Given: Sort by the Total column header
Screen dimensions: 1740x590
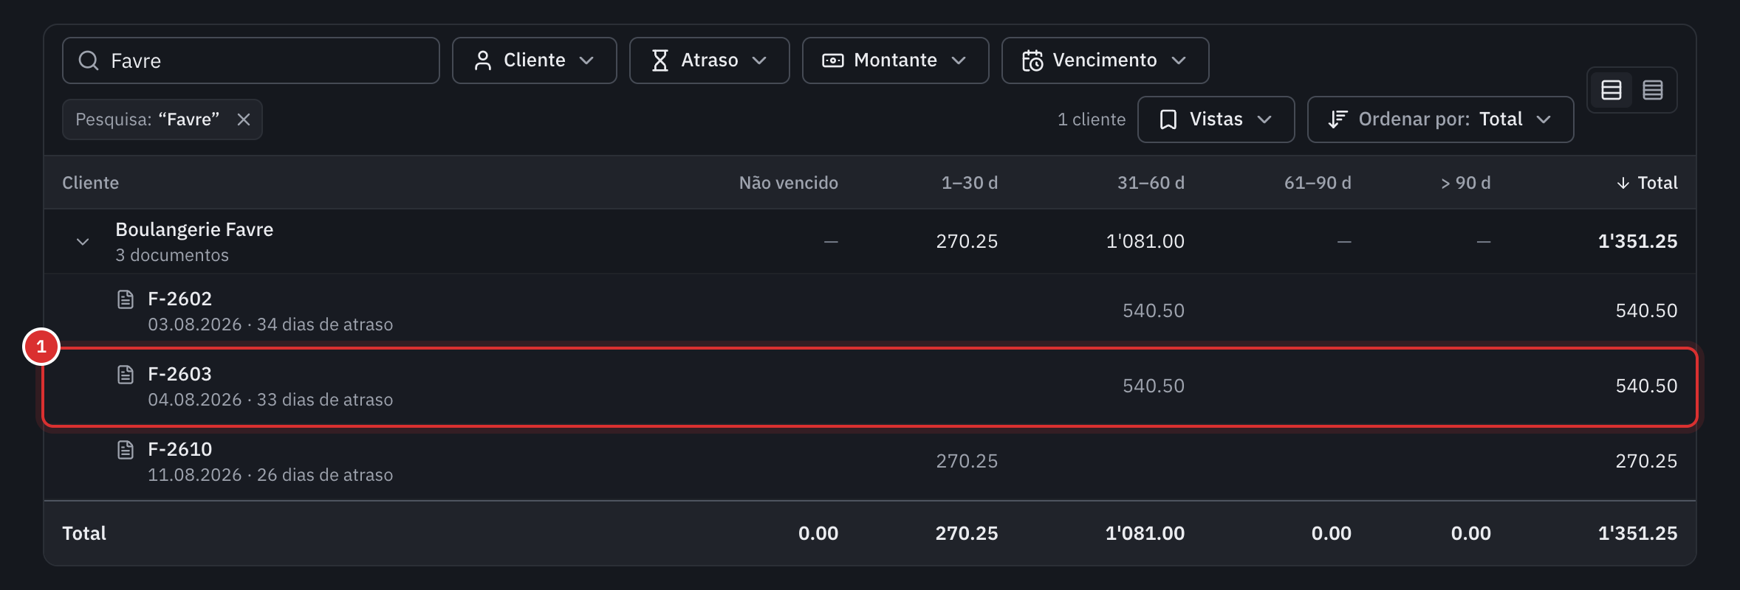Looking at the screenshot, I should tap(1647, 183).
